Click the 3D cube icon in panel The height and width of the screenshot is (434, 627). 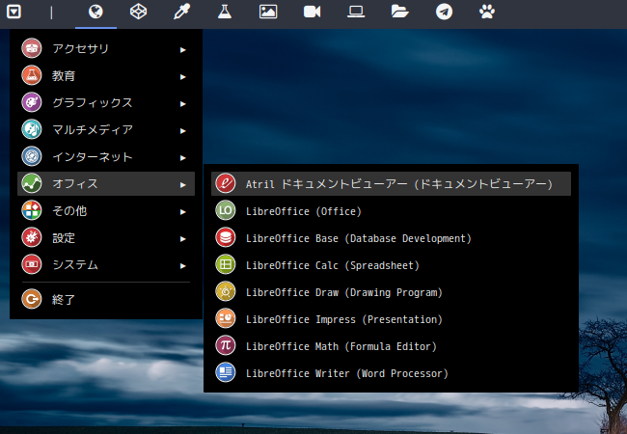(138, 12)
